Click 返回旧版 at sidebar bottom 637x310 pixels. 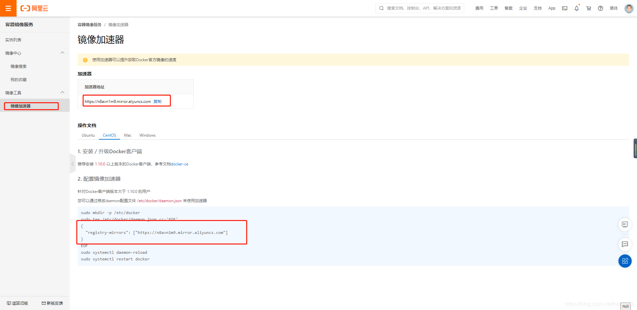[x=17, y=303]
